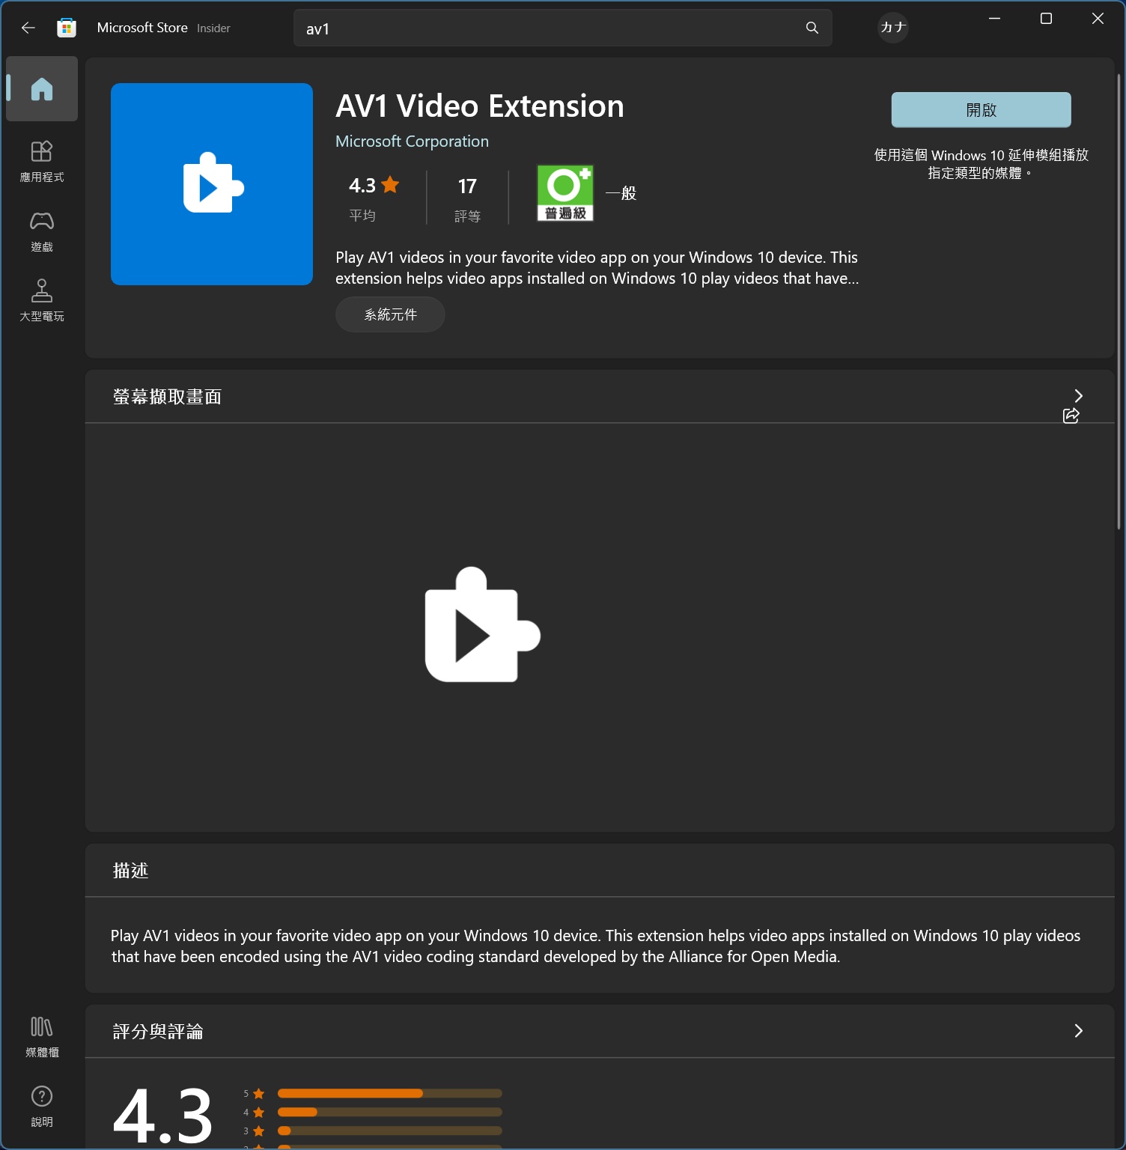This screenshot has height=1150, width=1126.
Task: Click the 3-star rating bar
Action: pos(389,1131)
